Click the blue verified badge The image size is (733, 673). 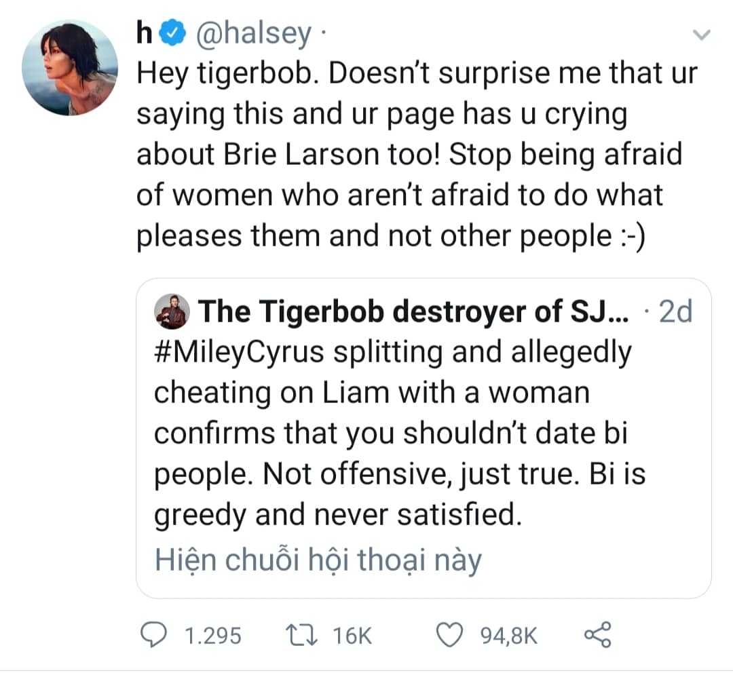pos(173,33)
